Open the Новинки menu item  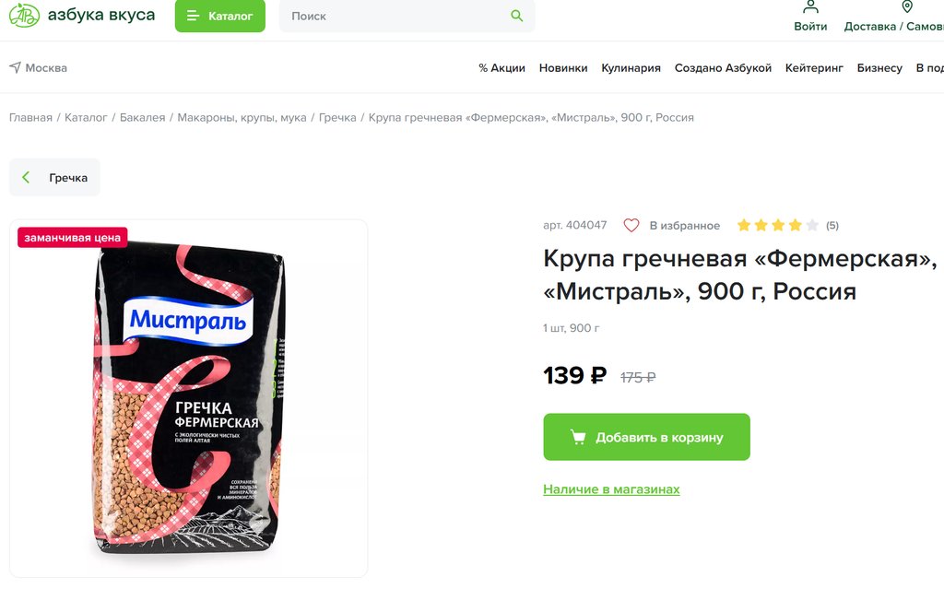[x=563, y=68]
